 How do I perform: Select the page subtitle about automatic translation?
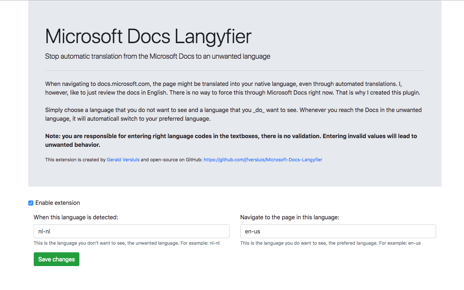click(157, 56)
